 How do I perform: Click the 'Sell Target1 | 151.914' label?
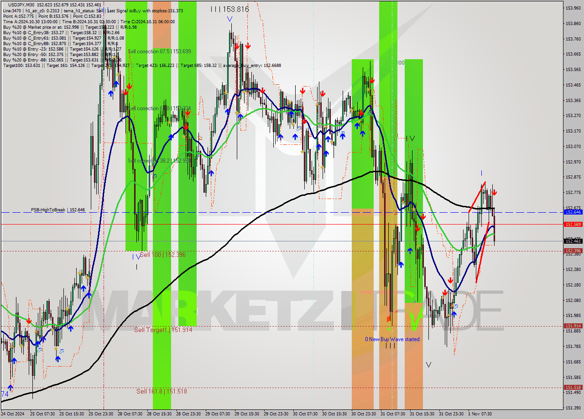pos(163,330)
